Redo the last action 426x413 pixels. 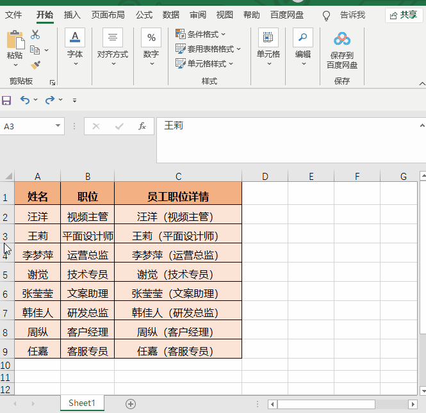coord(50,100)
